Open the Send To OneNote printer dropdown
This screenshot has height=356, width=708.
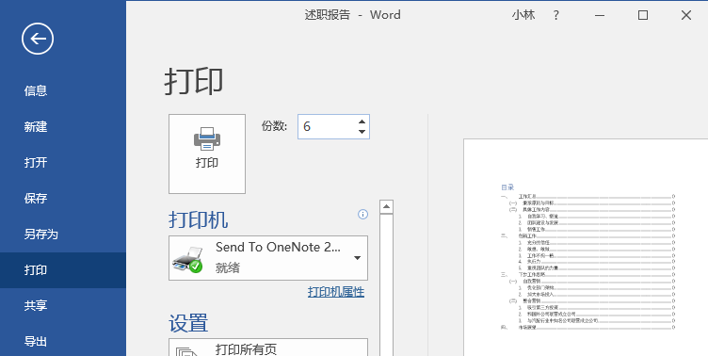[268, 258]
